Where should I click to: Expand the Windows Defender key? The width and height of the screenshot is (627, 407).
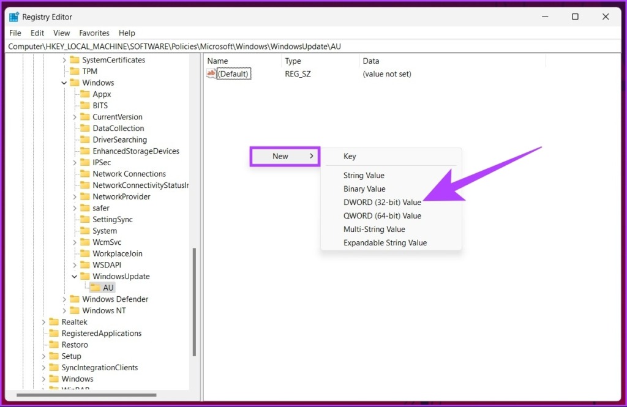tap(64, 299)
